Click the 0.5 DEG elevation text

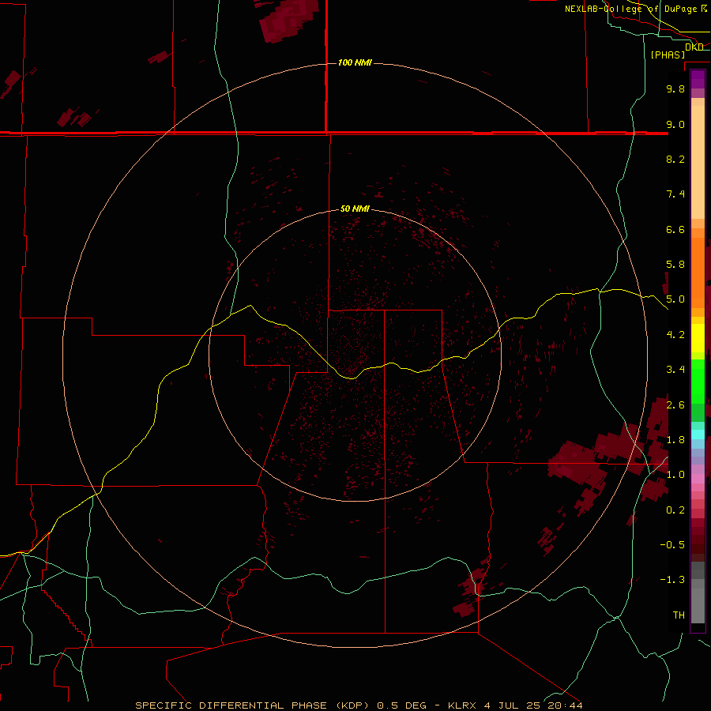point(402,705)
